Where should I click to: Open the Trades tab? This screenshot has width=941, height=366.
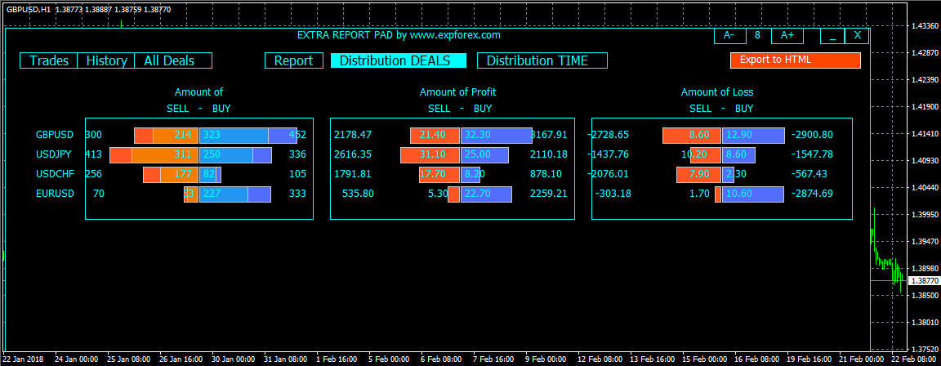click(x=49, y=60)
